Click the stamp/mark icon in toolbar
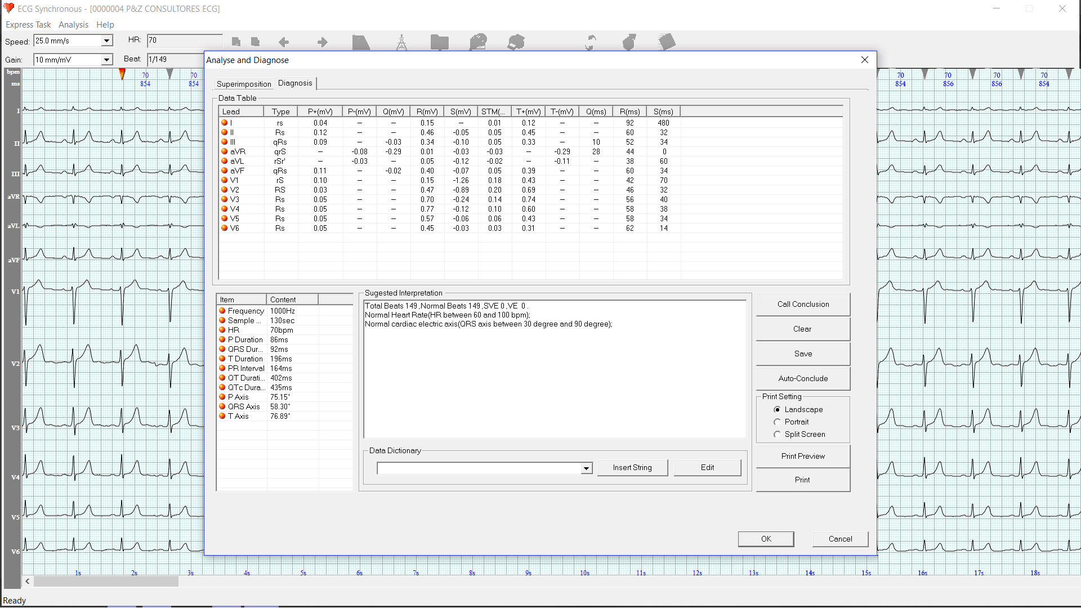 coord(517,42)
